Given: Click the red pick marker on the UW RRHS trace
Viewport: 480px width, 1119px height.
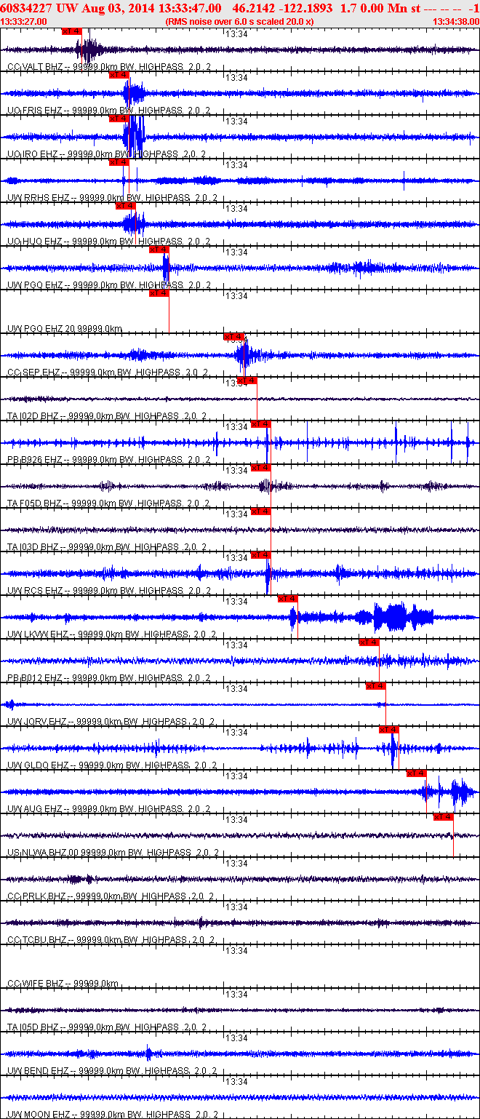Looking at the screenshot, I should pyautogui.click(x=119, y=162).
